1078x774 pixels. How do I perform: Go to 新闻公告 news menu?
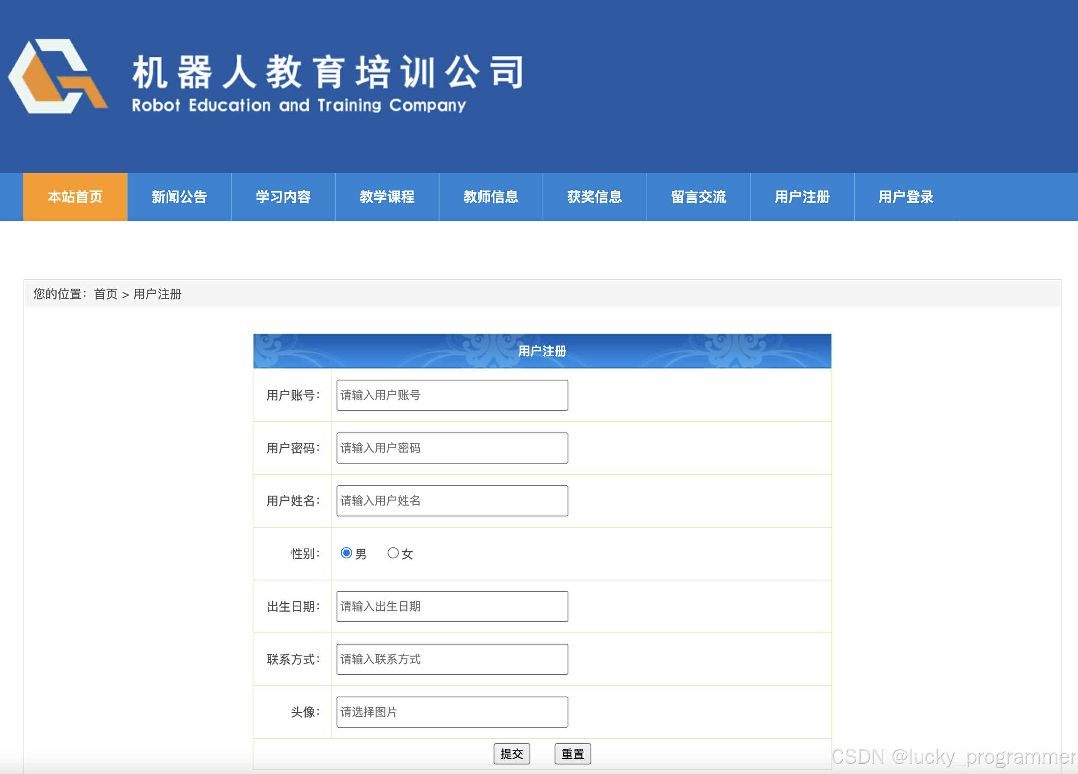pos(179,197)
